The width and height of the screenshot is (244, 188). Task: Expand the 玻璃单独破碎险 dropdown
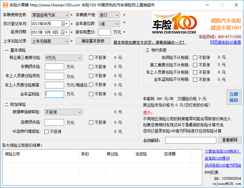(x=63, y=112)
